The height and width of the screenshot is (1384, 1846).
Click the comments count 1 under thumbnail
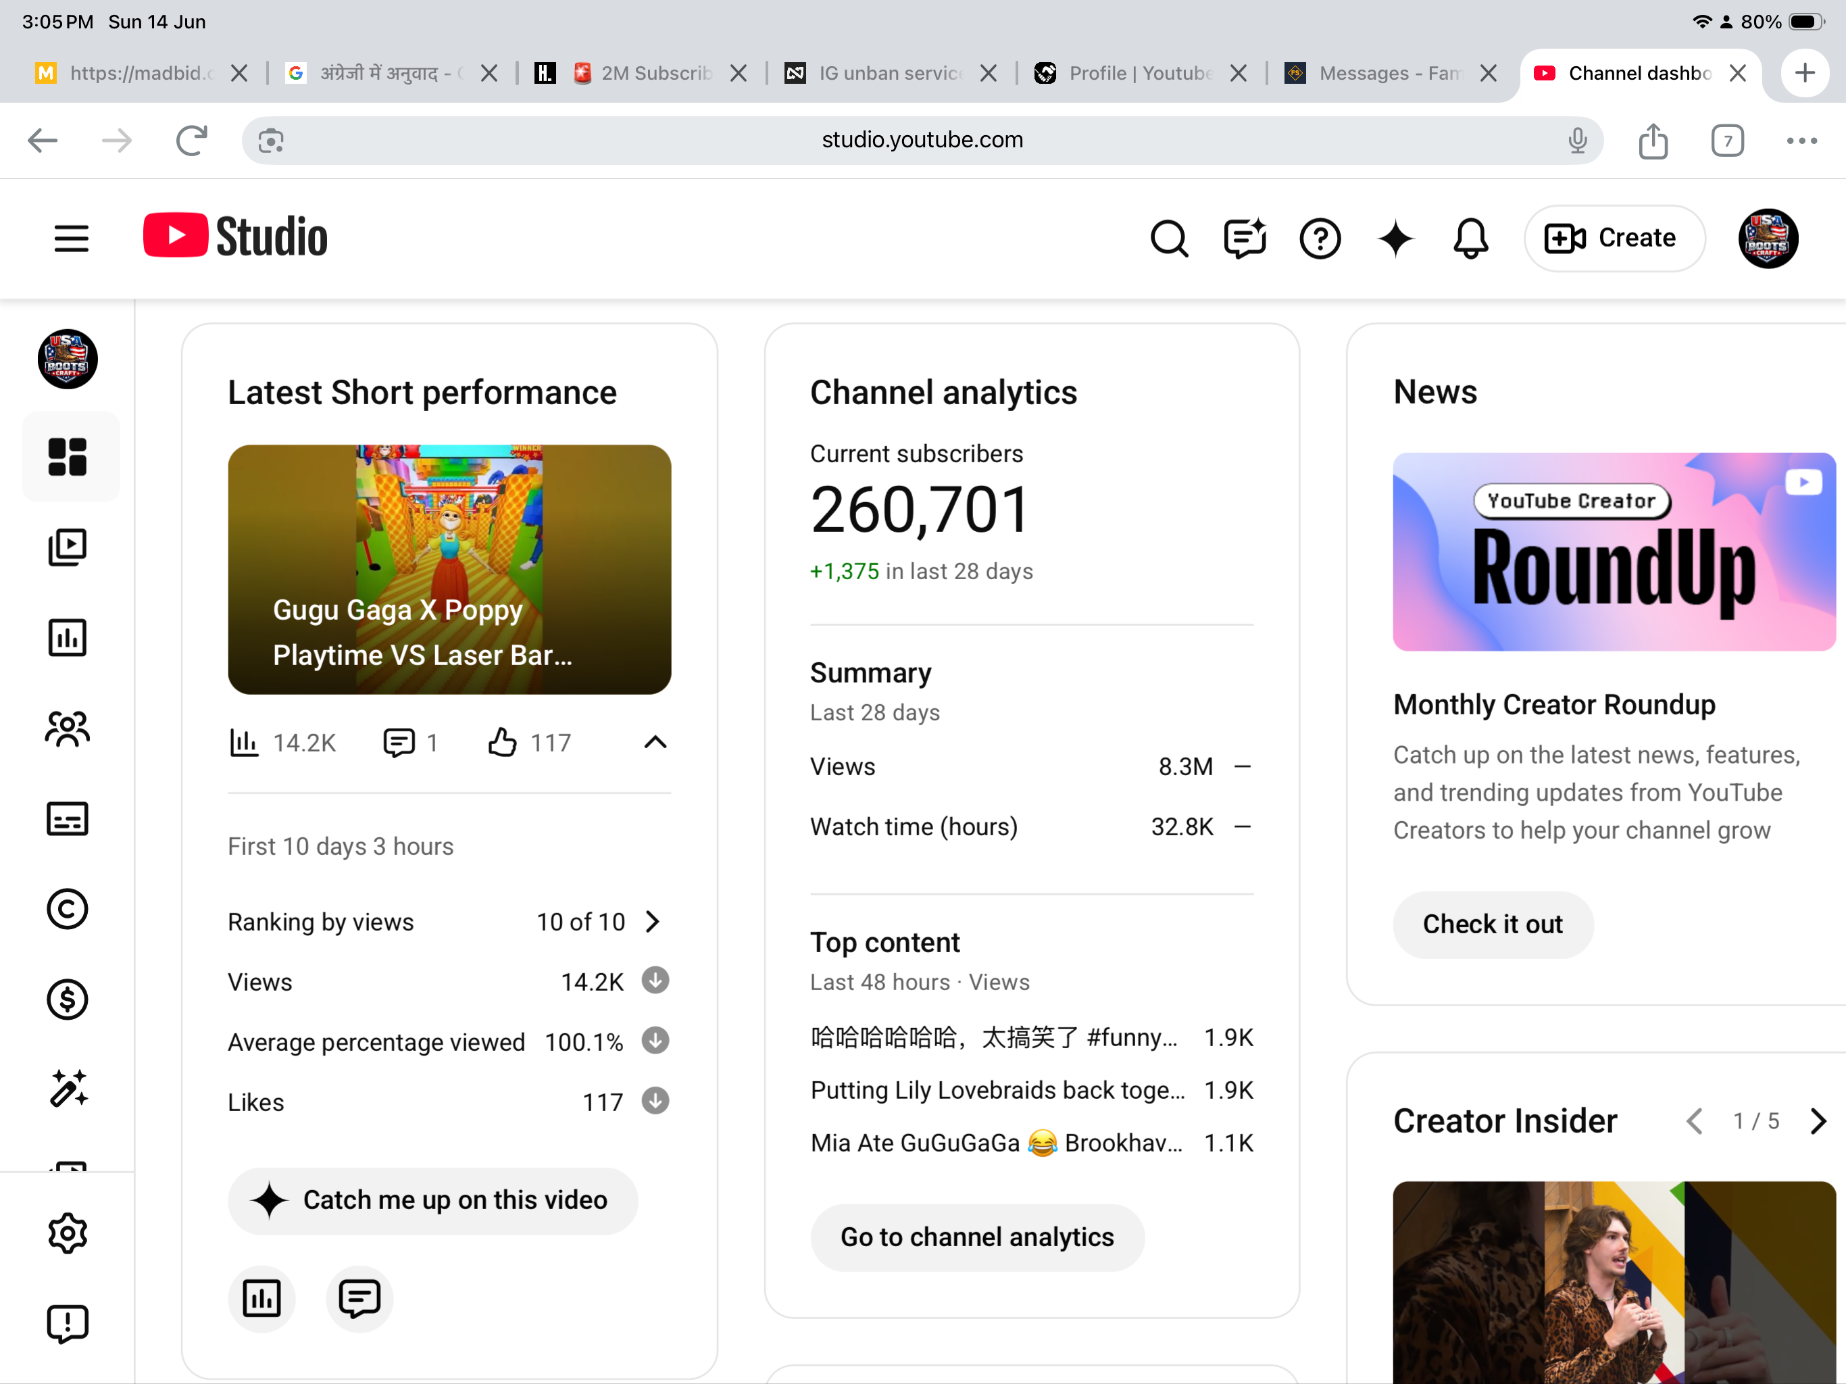pyautogui.click(x=411, y=742)
